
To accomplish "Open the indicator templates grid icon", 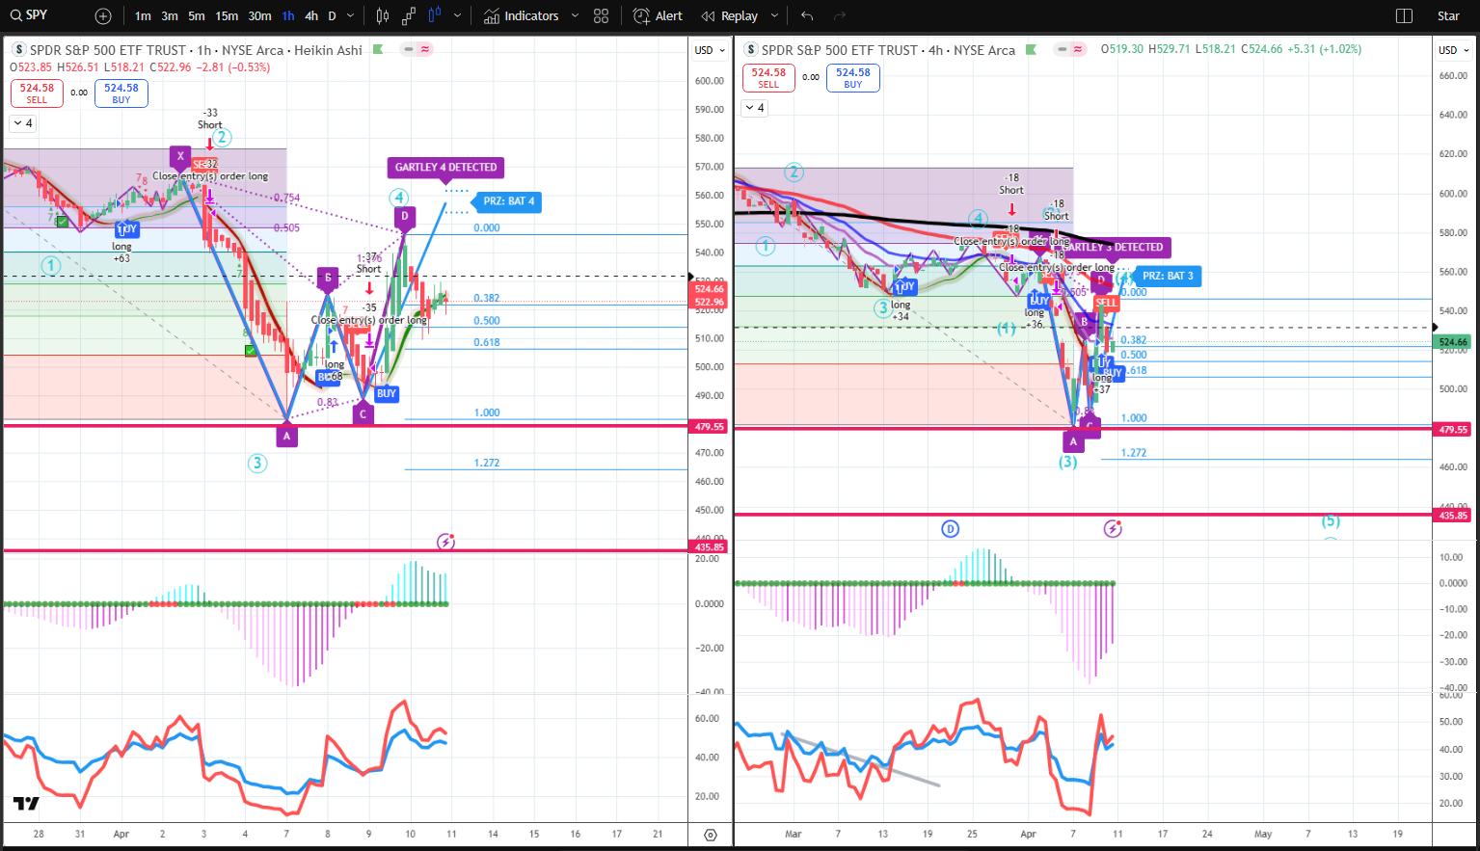I will (x=602, y=16).
